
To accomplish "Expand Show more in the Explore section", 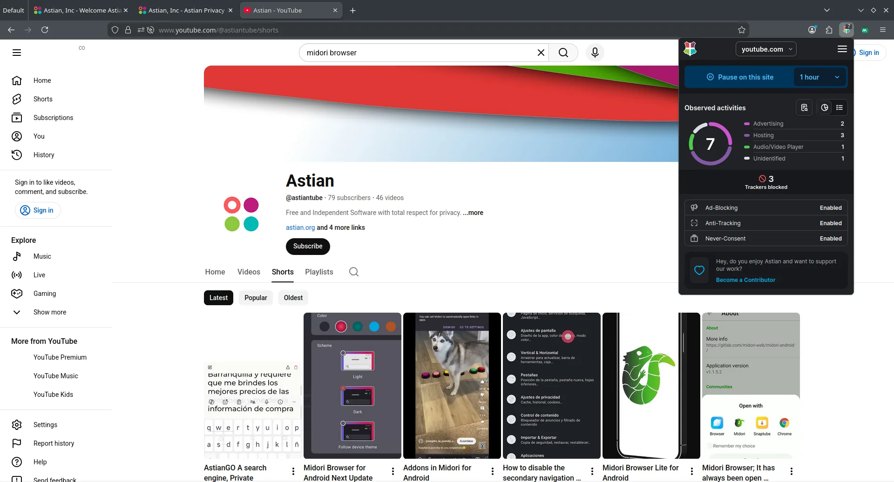I will coord(49,312).
